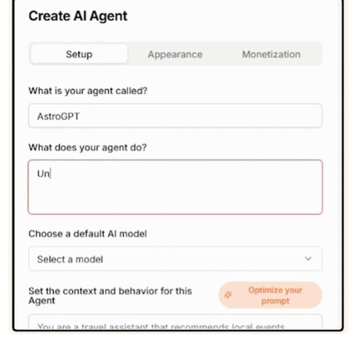The width and height of the screenshot is (355, 337).
Task: Switch to the Setup tab
Action: 79,54
